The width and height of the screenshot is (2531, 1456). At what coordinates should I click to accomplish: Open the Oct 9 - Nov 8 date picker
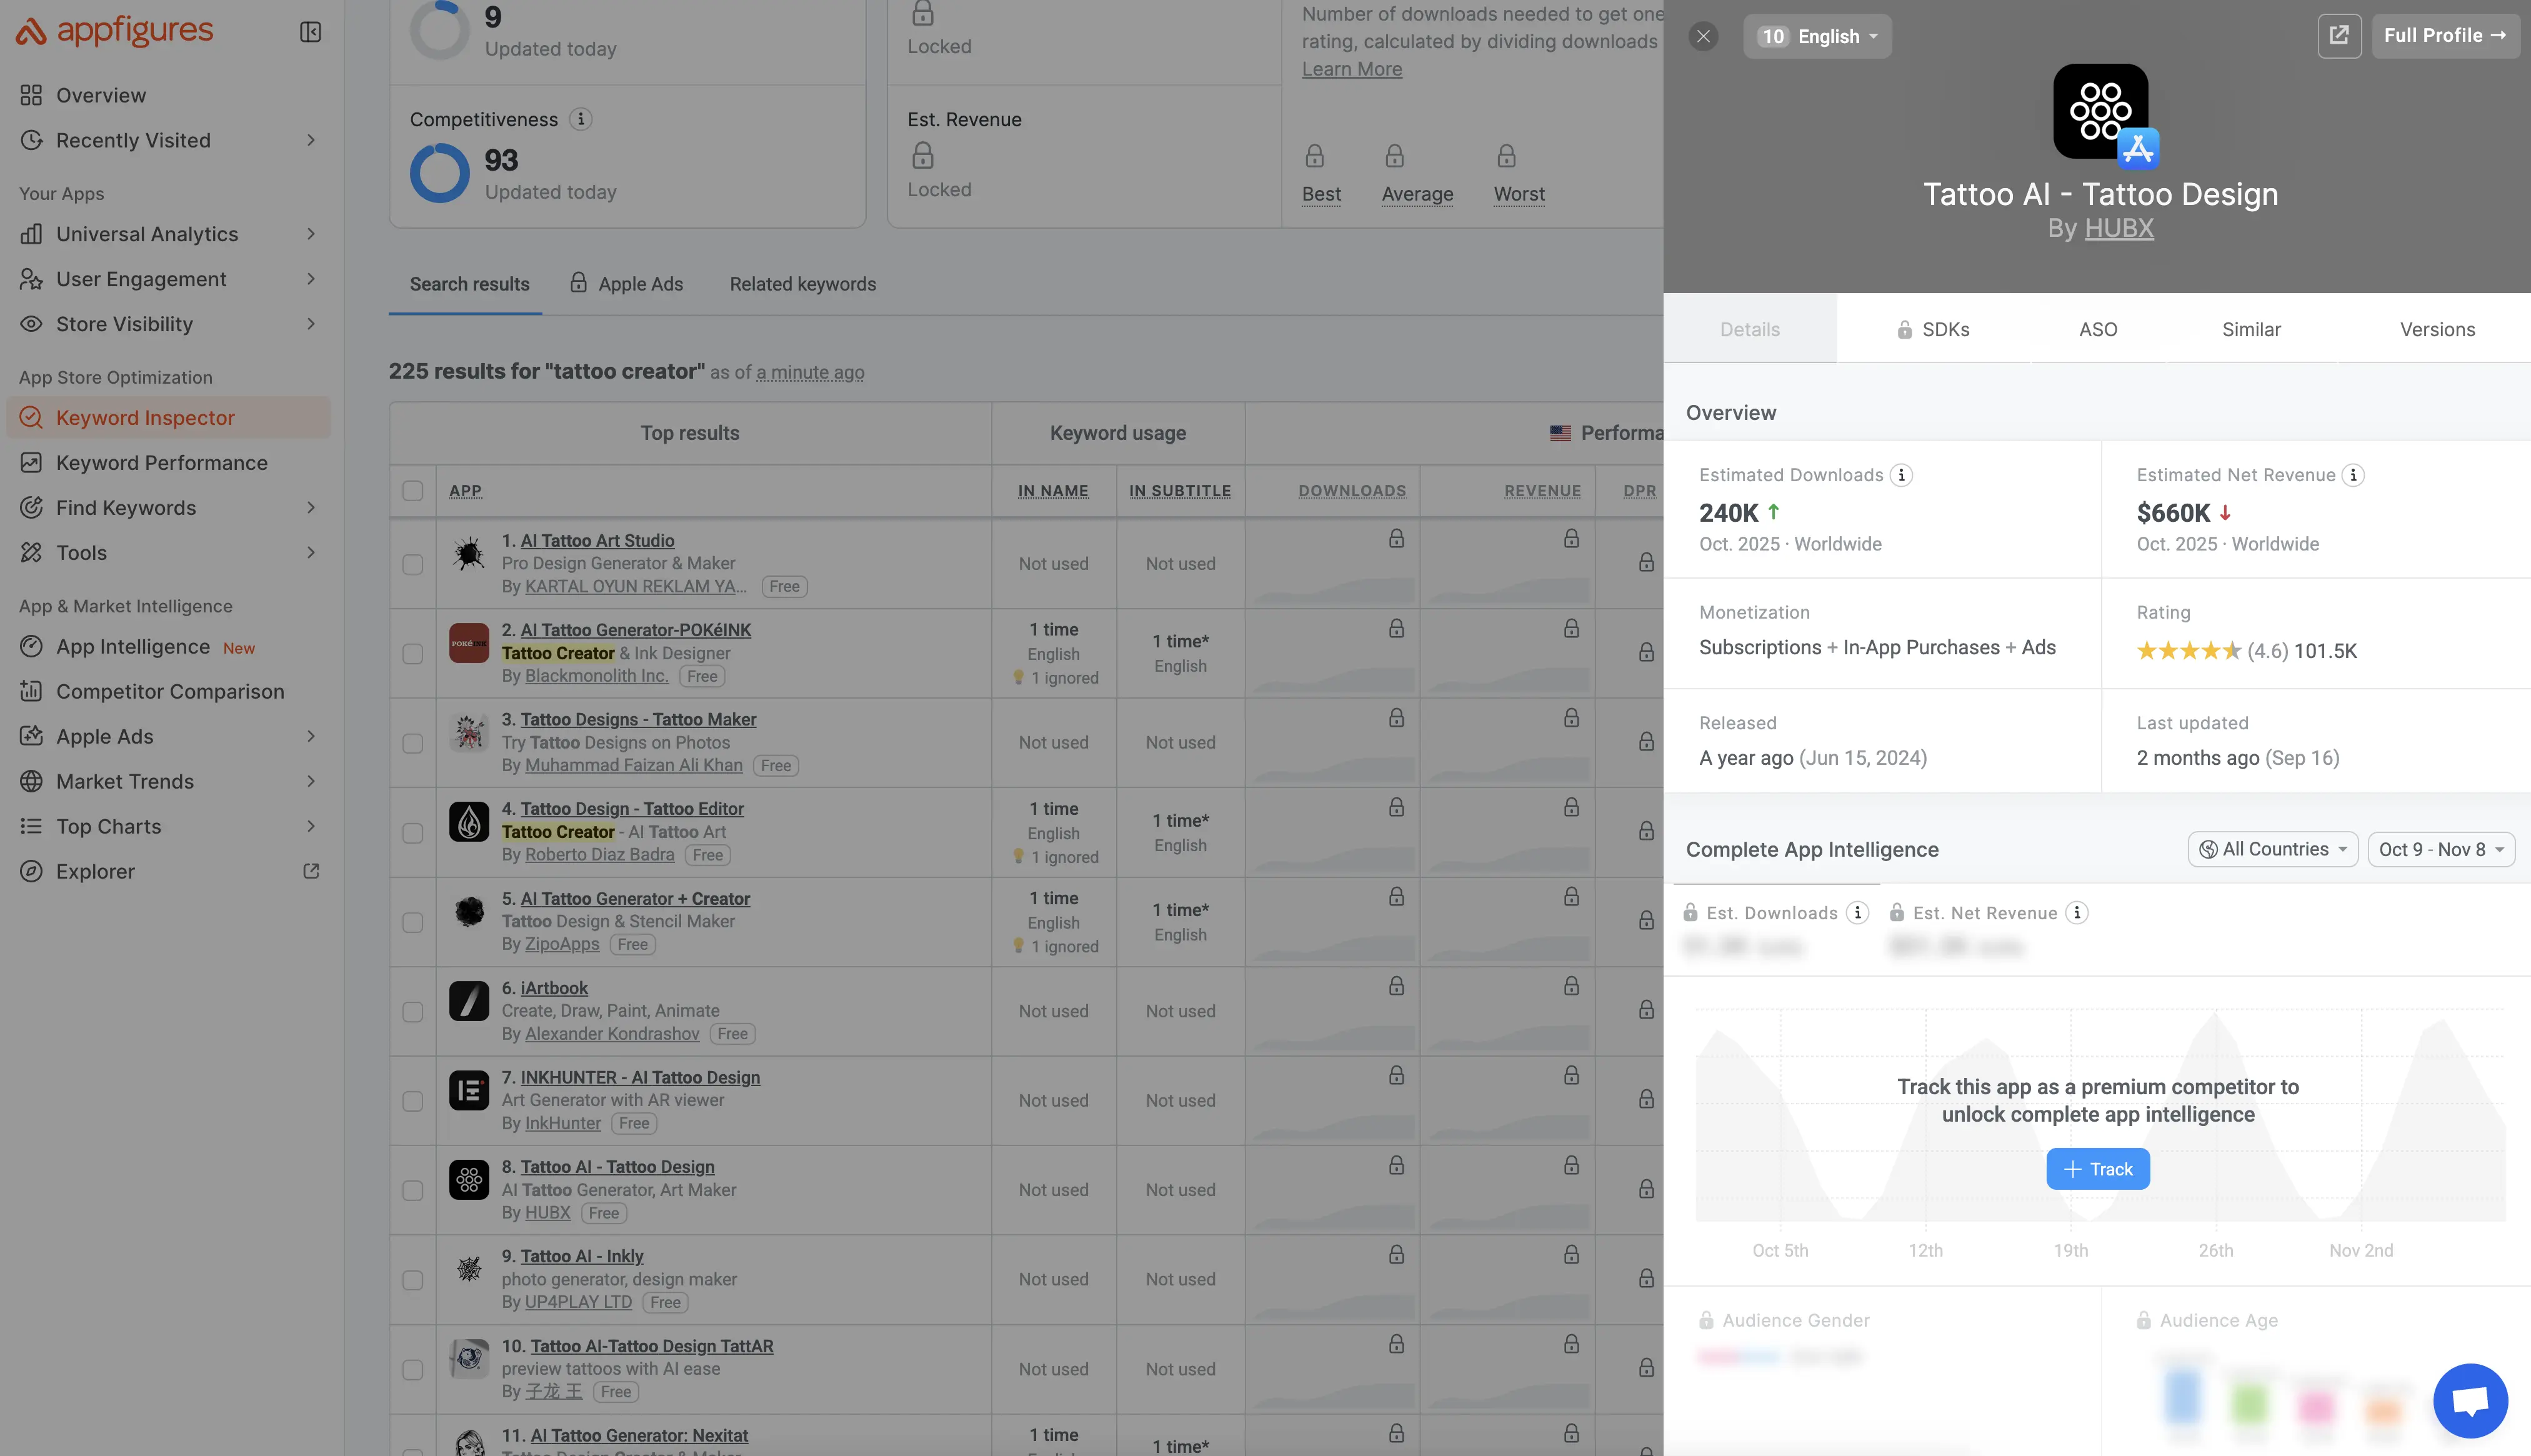pos(2440,848)
